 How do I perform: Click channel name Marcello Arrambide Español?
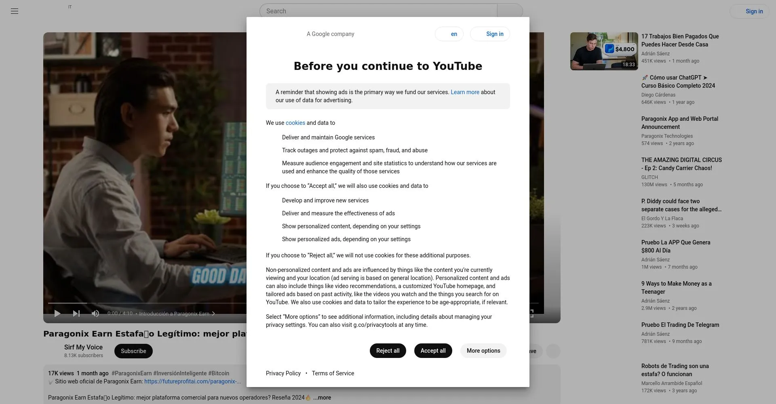672,383
